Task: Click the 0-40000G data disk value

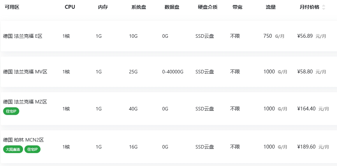Action: 173,72
